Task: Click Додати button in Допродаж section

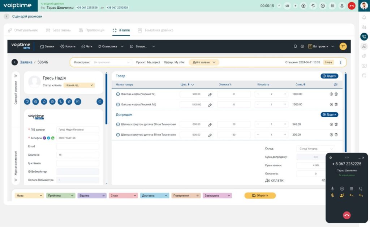Action: 330,114
